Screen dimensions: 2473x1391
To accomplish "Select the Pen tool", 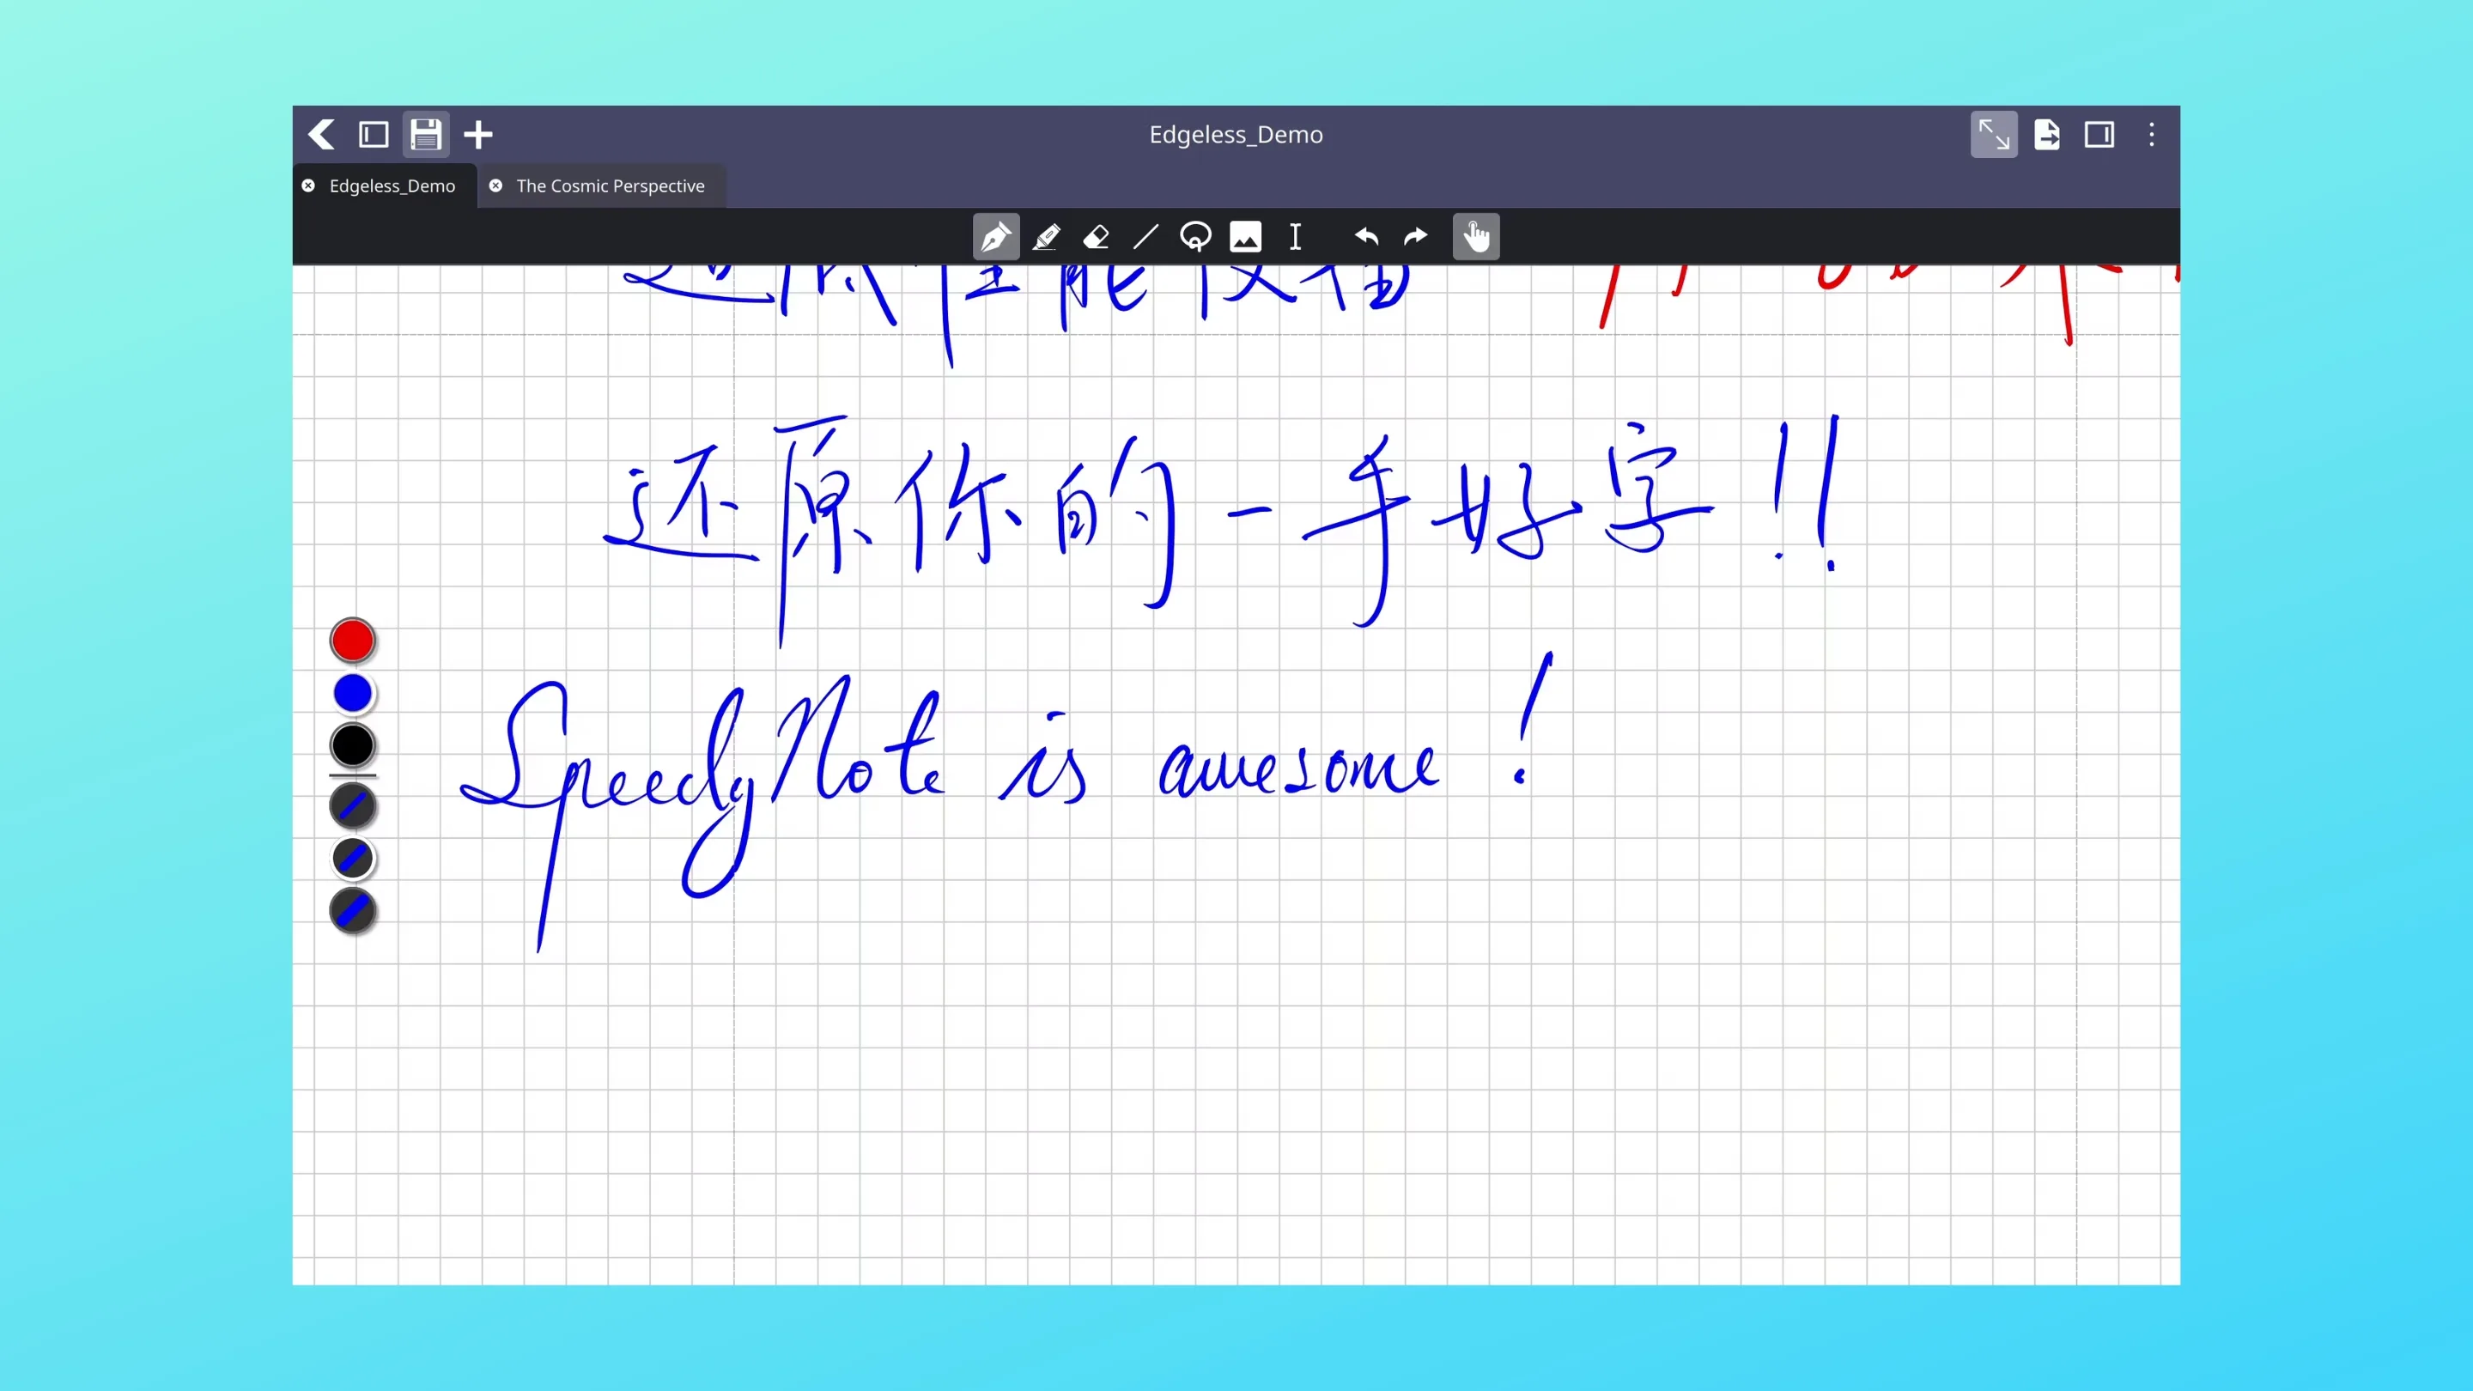I will point(995,237).
